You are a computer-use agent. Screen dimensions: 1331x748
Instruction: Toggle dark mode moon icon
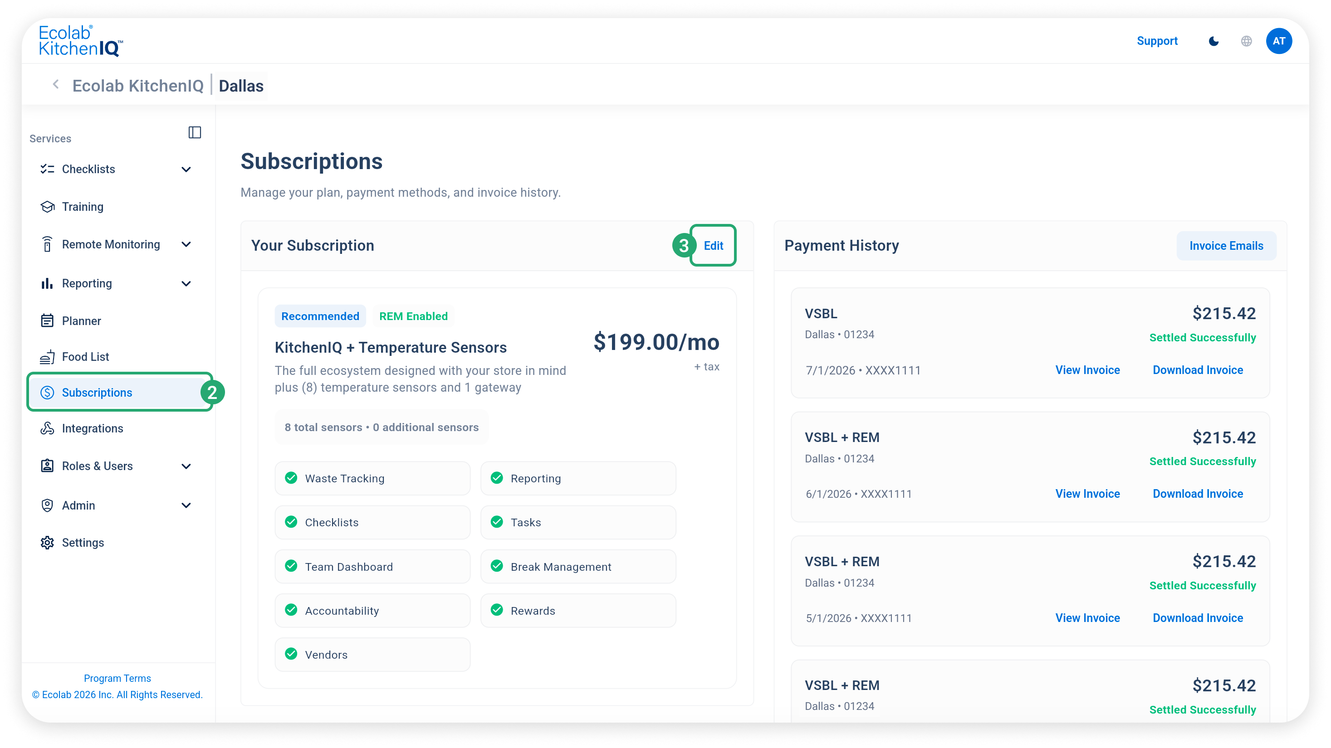[1214, 41]
